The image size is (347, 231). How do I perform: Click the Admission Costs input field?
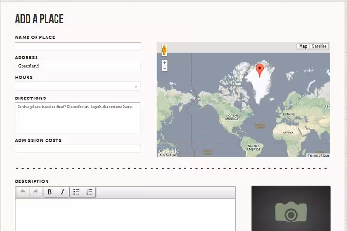(78, 149)
